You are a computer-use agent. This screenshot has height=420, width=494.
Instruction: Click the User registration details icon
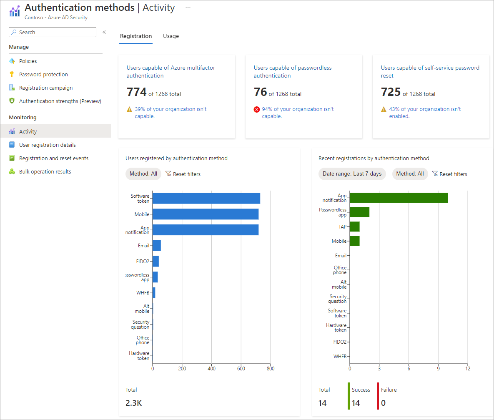pos(12,145)
